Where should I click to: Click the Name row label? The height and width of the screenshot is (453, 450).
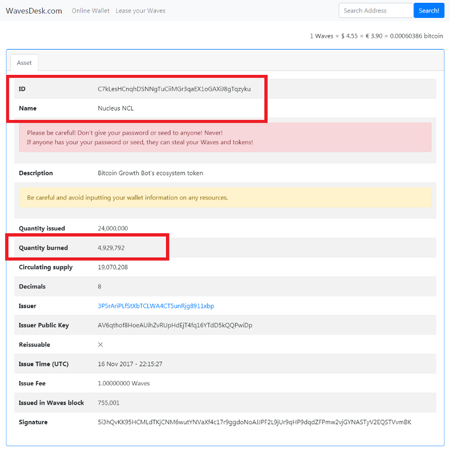pos(28,108)
